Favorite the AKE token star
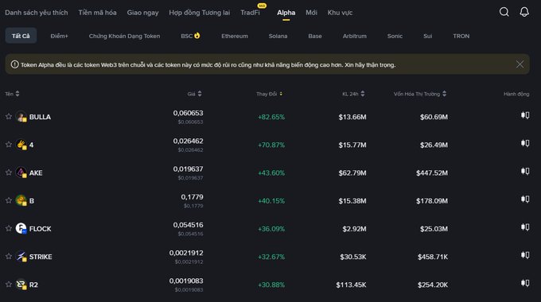541x302 pixels. pyautogui.click(x=9, y=172)
